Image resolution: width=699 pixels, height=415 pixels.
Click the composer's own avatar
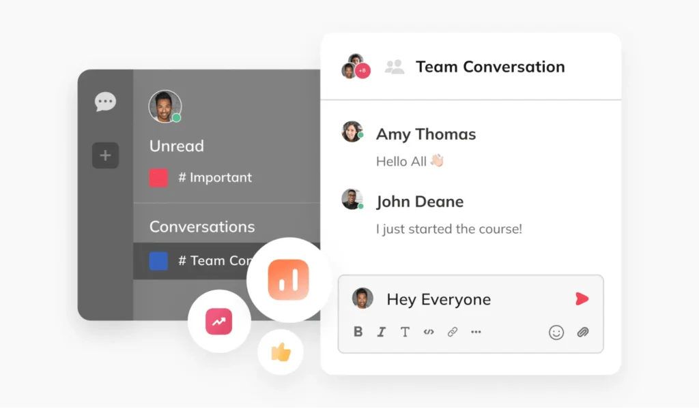point(362,298)
